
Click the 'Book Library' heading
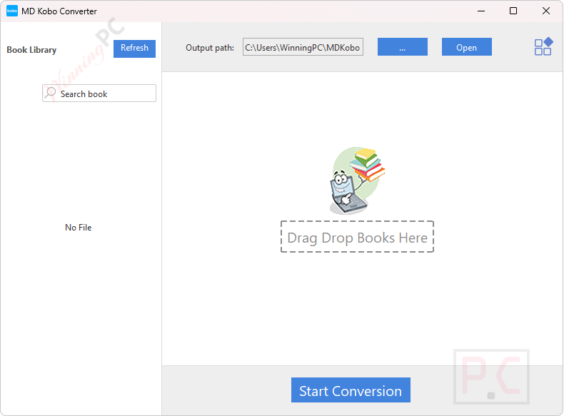(x=31, y=50)
